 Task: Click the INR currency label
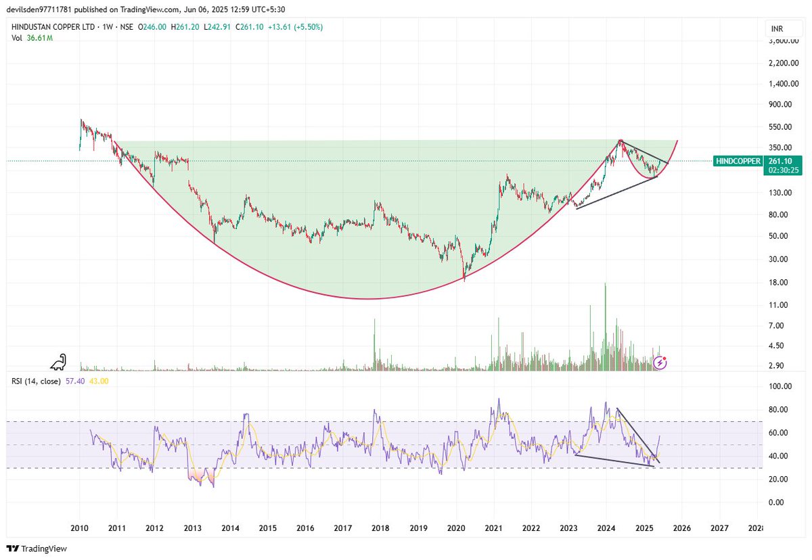tap(777, 28)
